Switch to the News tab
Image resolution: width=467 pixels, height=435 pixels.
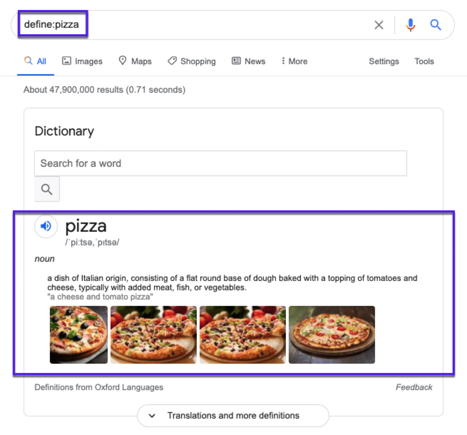pos(255,61)
